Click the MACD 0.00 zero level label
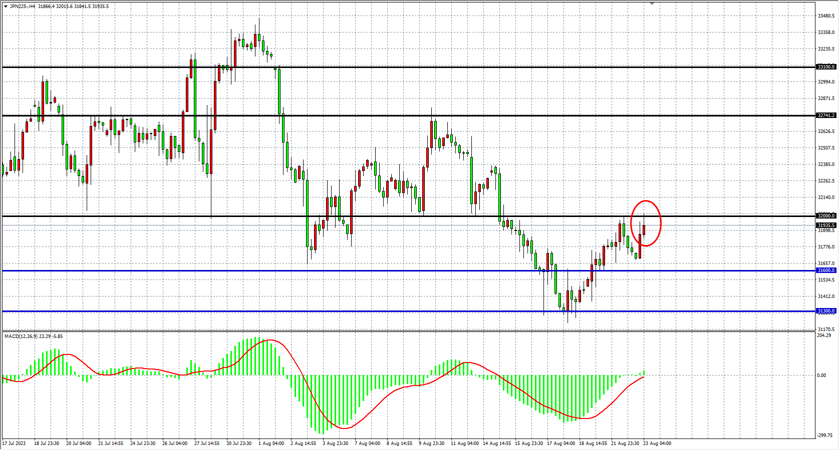The width and height of the screenshot is (839, 450). pos(821,375)
